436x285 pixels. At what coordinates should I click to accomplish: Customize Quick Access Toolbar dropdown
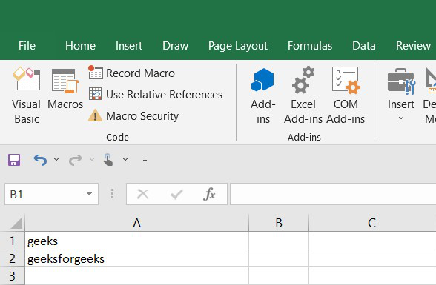pyautogui.click(x=145, y=160)
